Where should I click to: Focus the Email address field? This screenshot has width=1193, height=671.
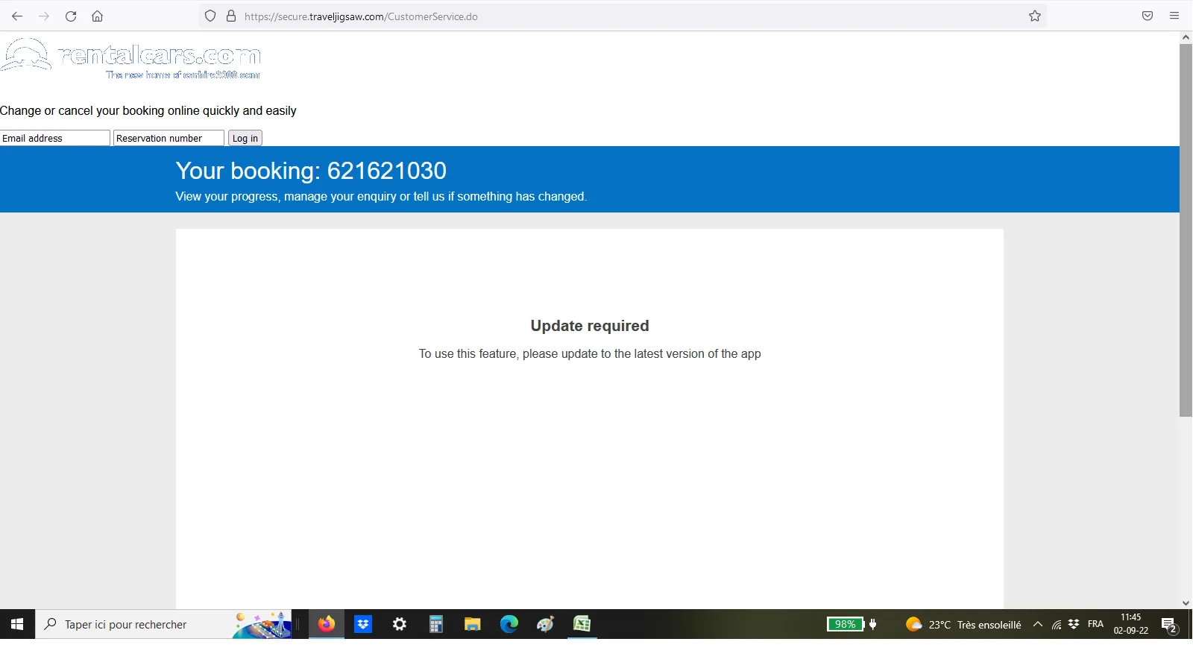[x=55, y=139]
